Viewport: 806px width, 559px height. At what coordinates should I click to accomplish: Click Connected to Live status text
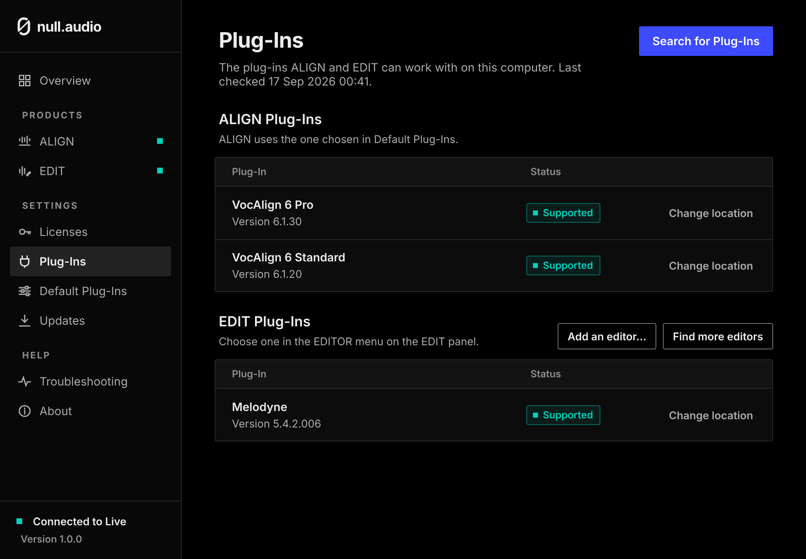pos(79,521)
